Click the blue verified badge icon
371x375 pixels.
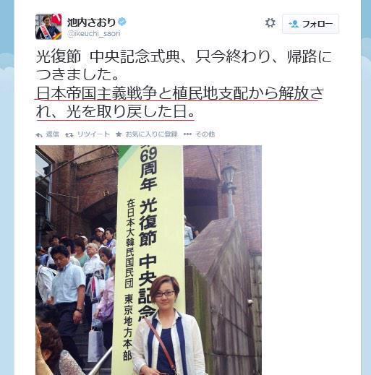(x=122, y=22)
